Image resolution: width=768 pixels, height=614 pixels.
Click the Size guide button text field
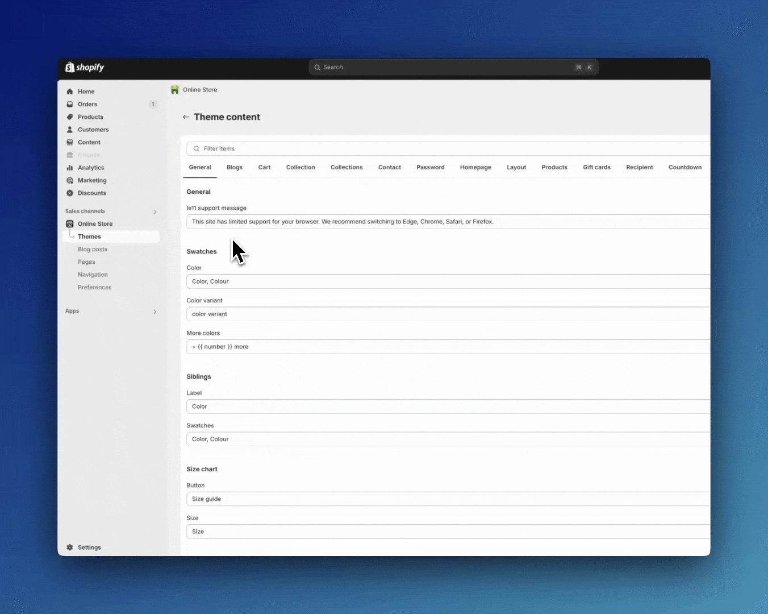448,499
